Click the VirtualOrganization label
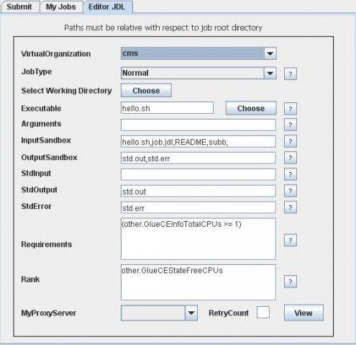The height and width of the screenshot is (345, 356). click(56, 54)
